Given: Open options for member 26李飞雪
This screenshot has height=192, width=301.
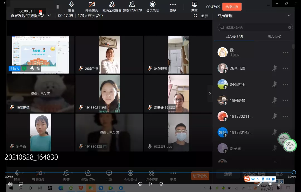Looking at the screenshot, I should pyautogui.click(x=285, y=68).
